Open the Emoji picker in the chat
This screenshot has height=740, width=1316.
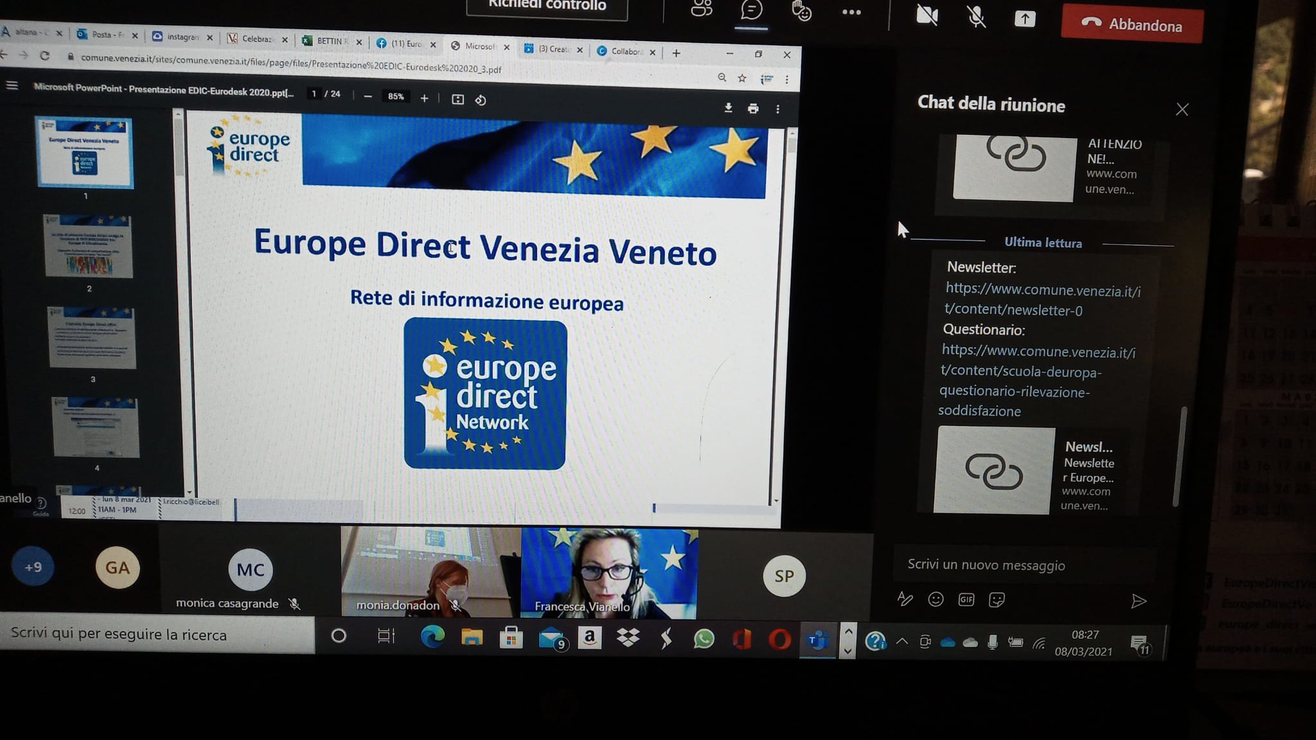tap(936, 599)
